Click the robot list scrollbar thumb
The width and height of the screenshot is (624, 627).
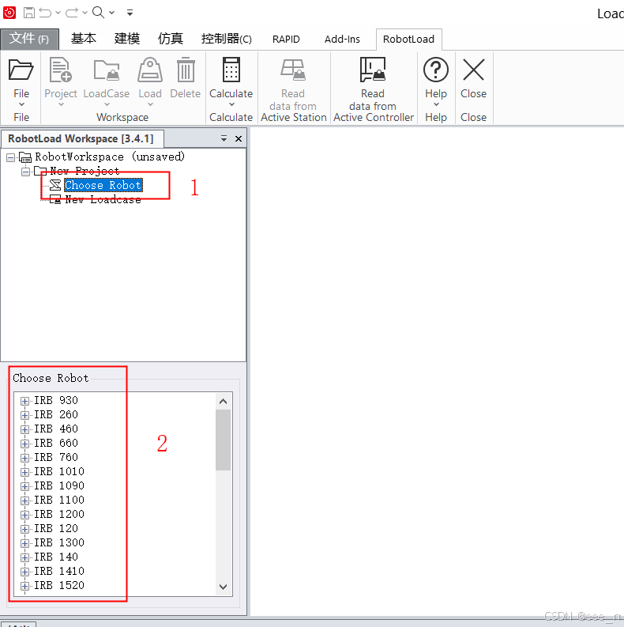pos(224,440)
